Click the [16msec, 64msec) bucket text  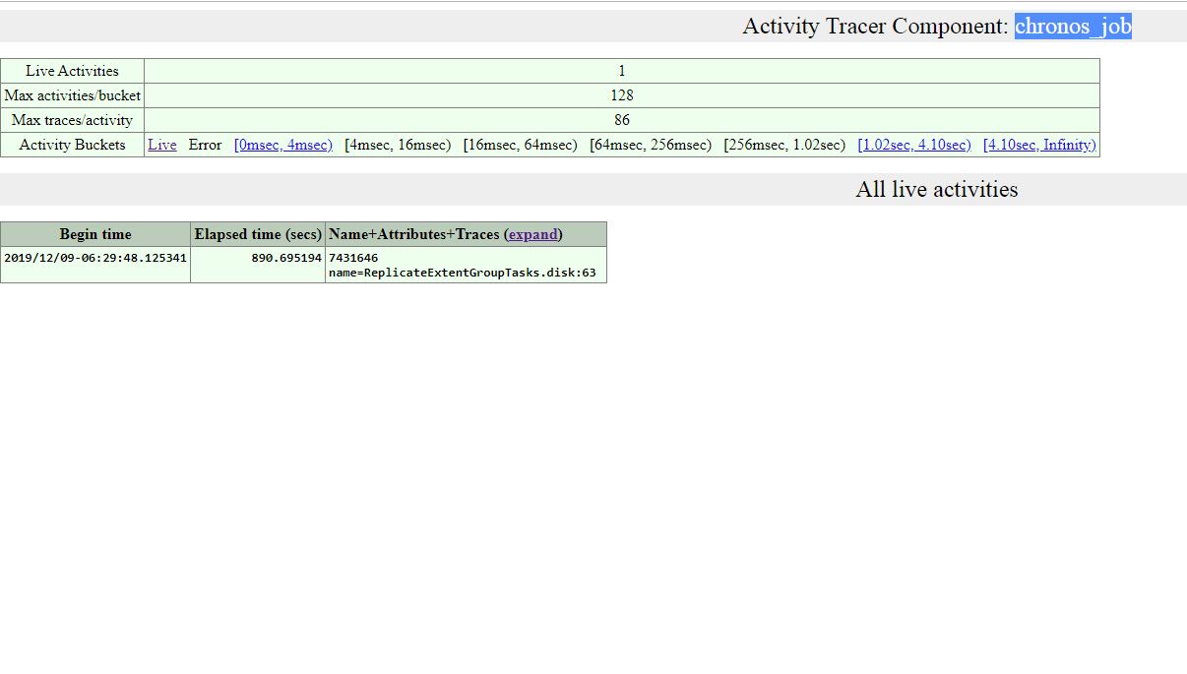(x=521, y=145)
